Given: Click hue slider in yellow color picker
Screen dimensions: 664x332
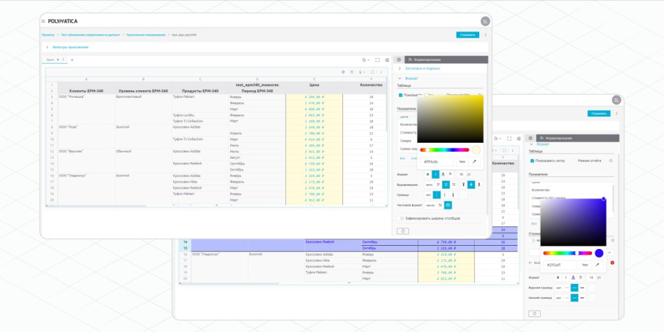Looking at the screenshot, I should pos(445,150).
